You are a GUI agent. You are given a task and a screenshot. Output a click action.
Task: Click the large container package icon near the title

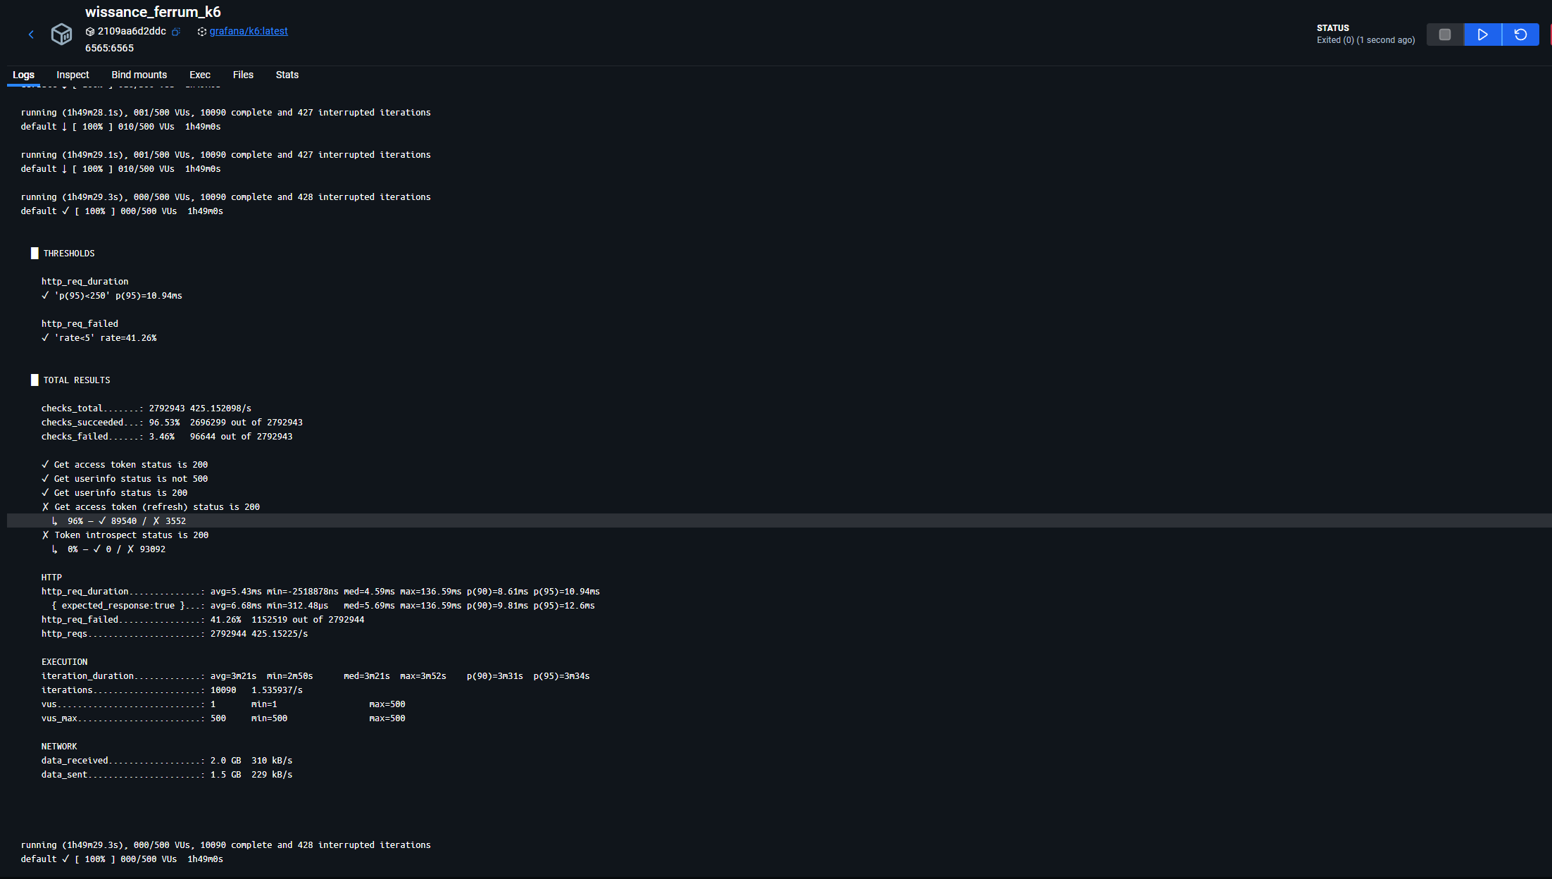click(62, 34)
